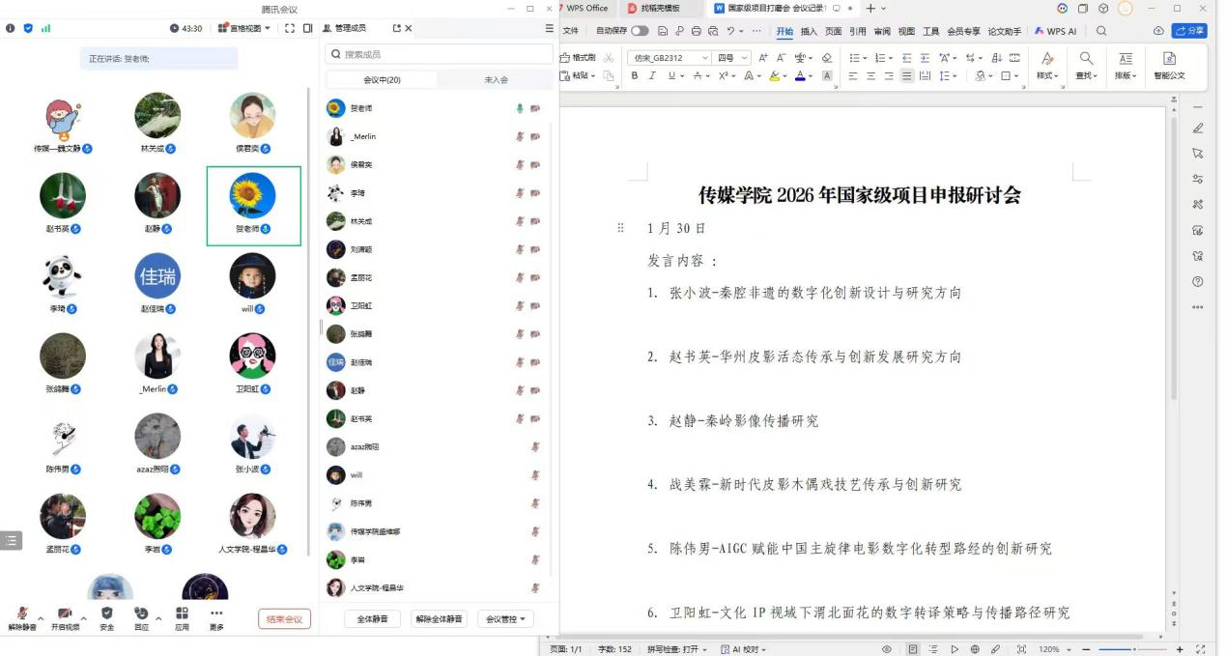The width and height of the screenshot is (1226, 656).
Task: Open the 安全 shield icon in meeting toolbar
Action: click(x=106, y=613)
